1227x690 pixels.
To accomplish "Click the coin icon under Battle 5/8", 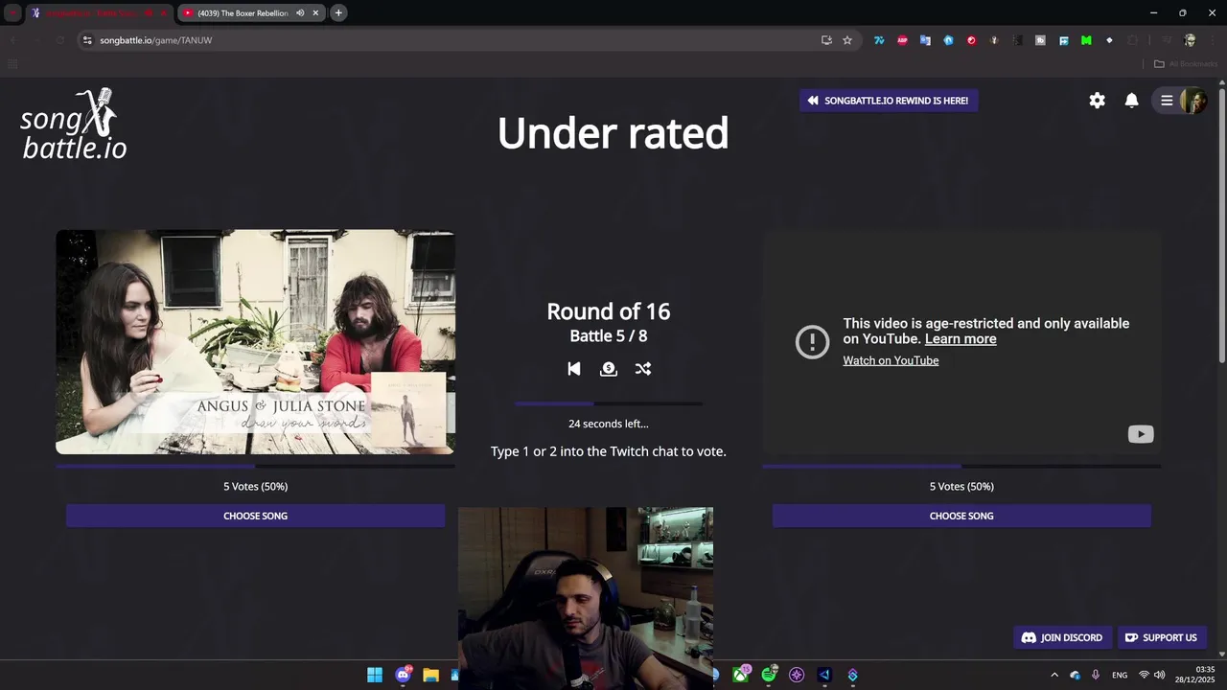I will 608,369.
